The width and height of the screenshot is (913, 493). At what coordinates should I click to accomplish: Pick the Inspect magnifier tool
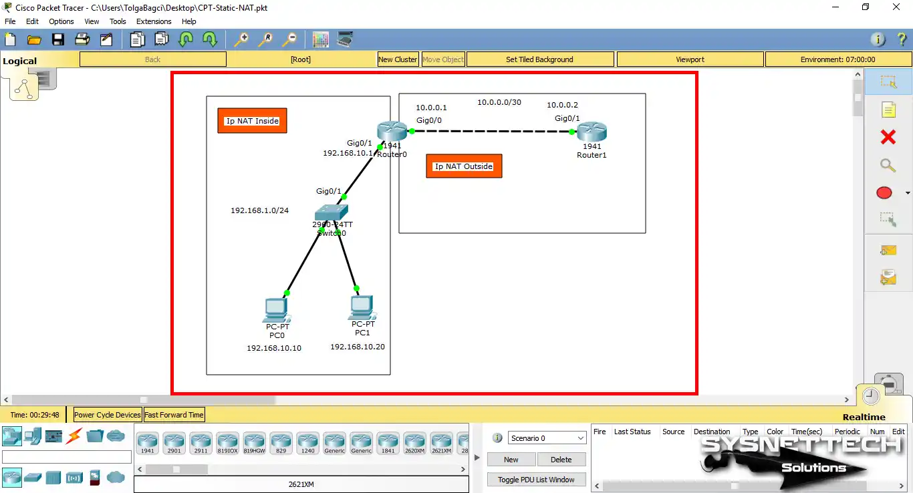point(888,165)
